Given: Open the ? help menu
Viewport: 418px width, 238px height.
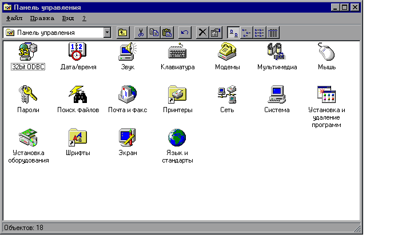Looking at the screenshot, I should click(84, 18).
